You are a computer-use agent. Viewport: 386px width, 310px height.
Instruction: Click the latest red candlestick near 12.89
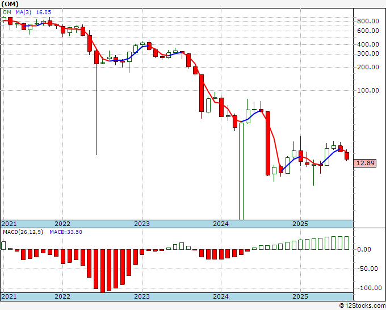347,156
